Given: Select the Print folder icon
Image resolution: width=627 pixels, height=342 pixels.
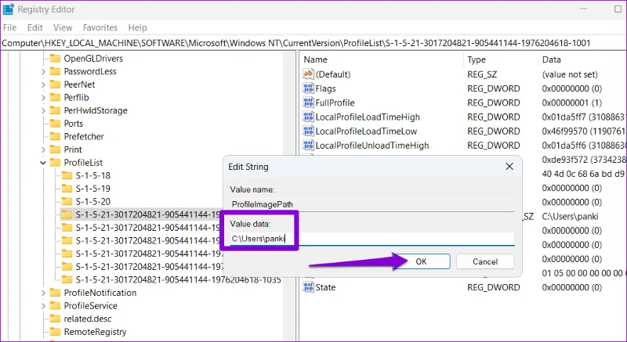Looking at the screenshot, I should point(55,149).
